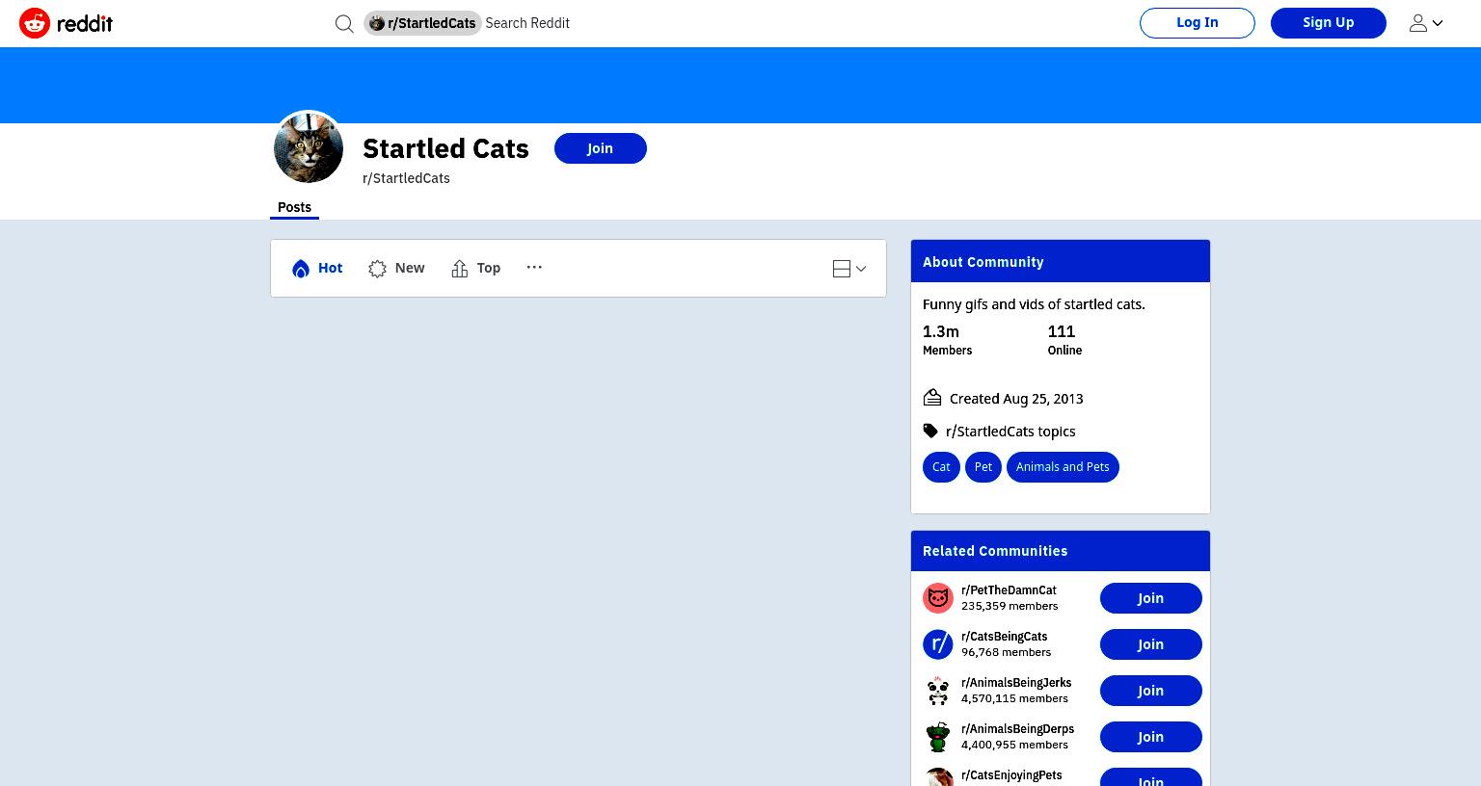Click the Reddit logo icon
Screen dimensions: 1481x786
[x=35, y=23]
